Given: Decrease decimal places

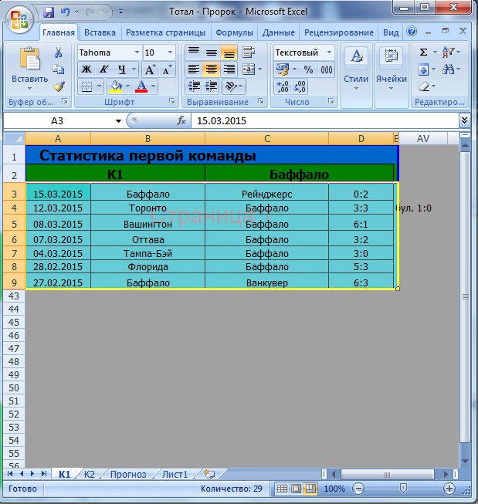Looking at the screenshot, I should coord(300,86).
